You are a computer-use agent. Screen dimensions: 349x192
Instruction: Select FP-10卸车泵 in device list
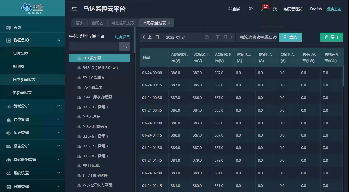94,78
